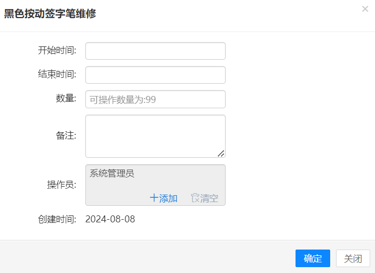Click the trash icon to clear operators
The width and height of the screenshot is (375, 273).
[x=195, y=198]
